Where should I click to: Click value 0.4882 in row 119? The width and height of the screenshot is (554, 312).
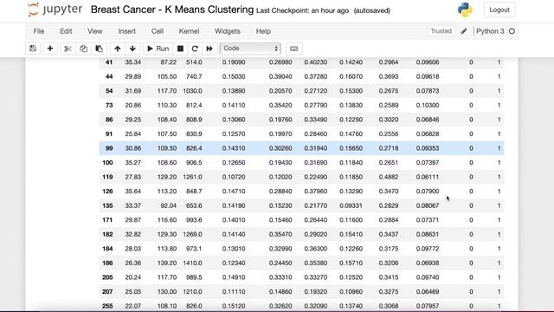(389, 177)
